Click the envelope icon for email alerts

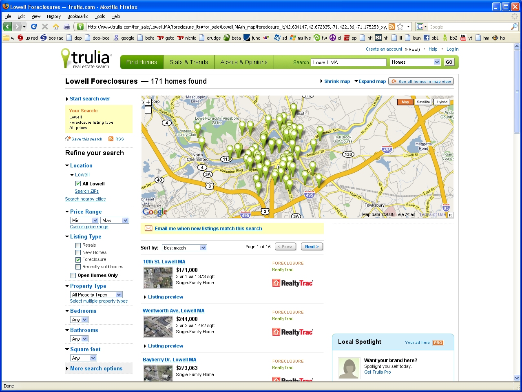pyautogui.click(x=148, y=228)
